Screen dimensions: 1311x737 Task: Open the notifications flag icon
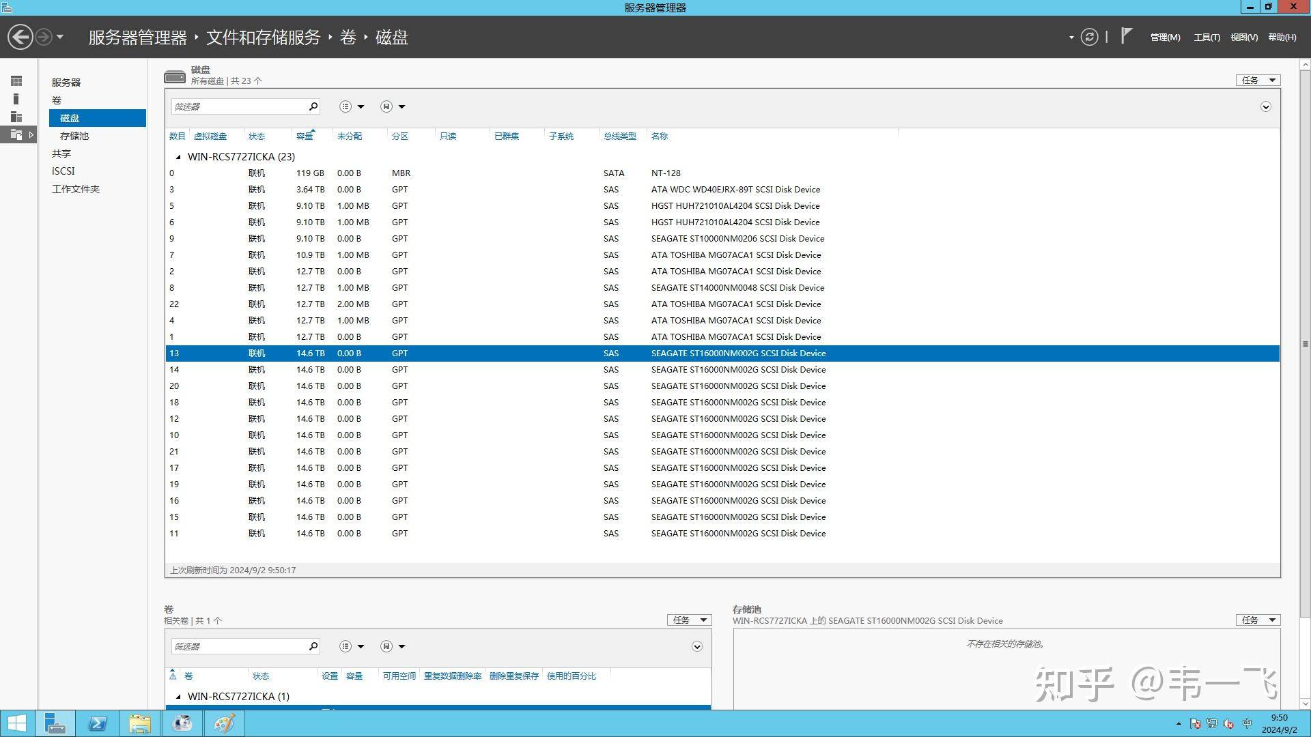(x=1127, y=36)
